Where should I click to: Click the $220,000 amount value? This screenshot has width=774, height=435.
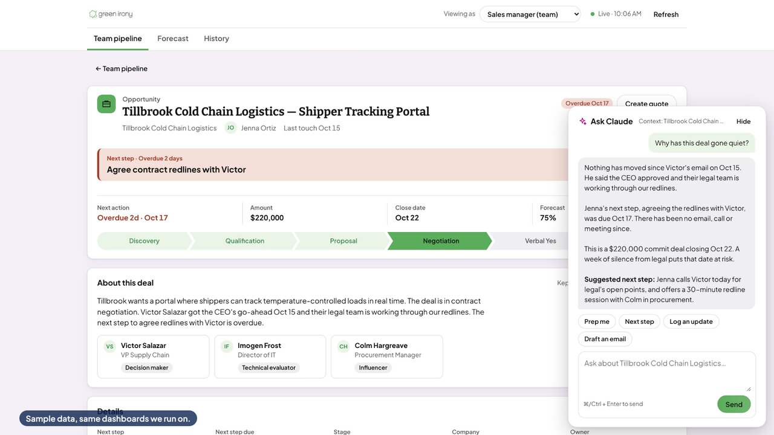pos(267,217)
